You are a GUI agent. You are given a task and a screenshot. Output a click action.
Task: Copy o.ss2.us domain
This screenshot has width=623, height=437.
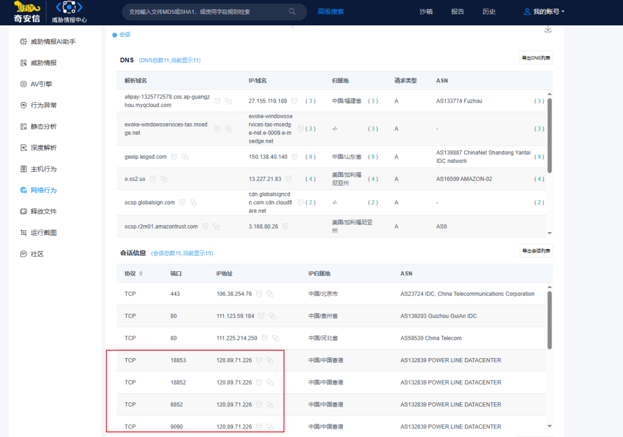(x=164, y=179)
